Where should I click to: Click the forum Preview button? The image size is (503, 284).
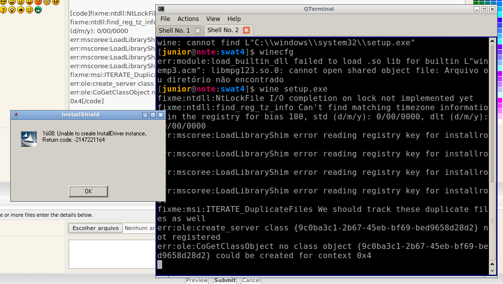click(x=197, y=280)
